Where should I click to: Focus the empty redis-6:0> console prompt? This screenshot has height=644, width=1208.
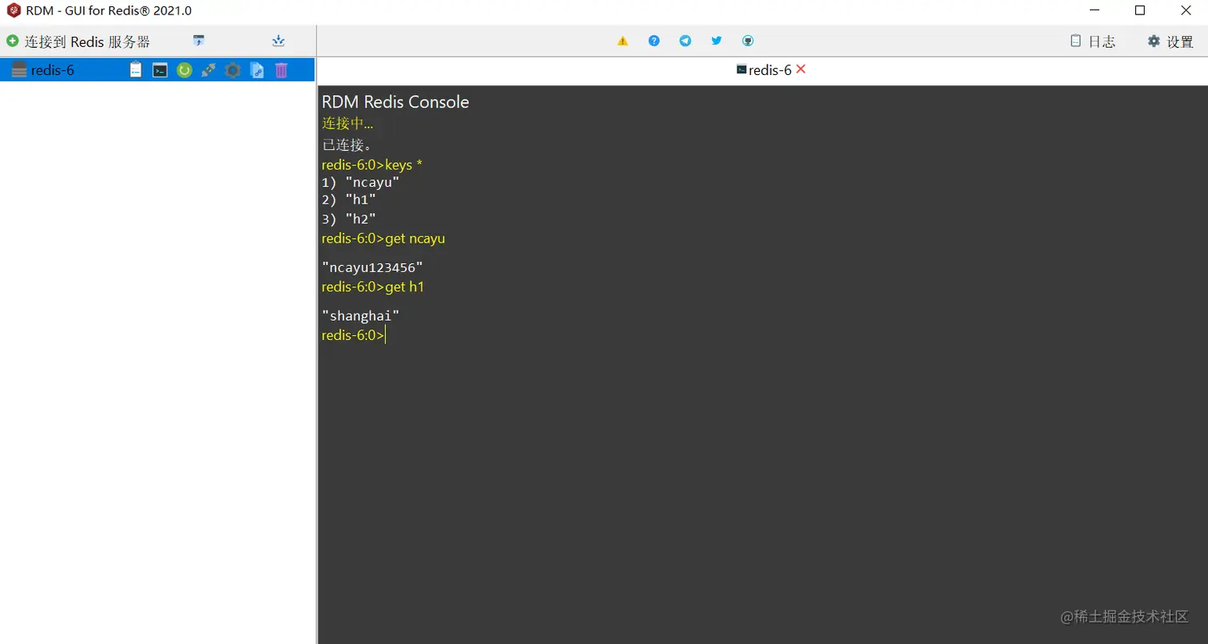354,335
